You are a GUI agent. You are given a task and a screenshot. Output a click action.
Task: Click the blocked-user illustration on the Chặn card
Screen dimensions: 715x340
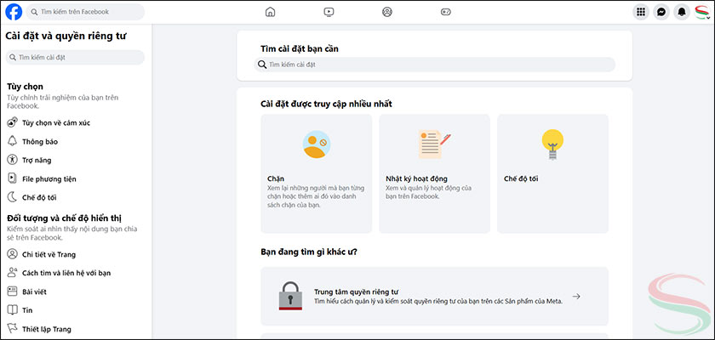tap(317, 144)
